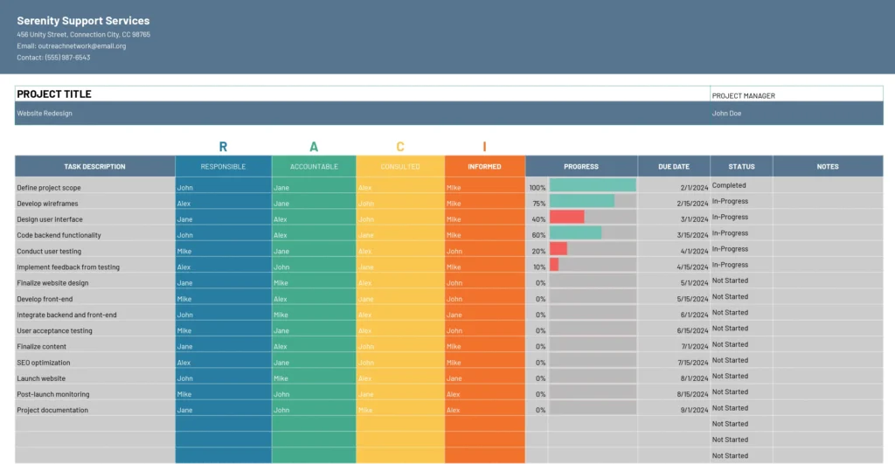Screen dimensions: 895x464
Task: Click the email address outreachnetwork@email.org
Action: point(72,46)
